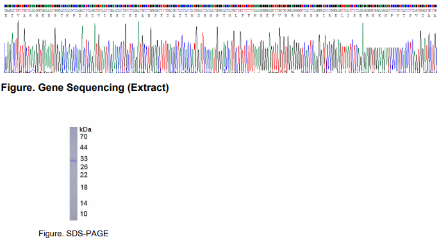Select the kDa unit label

[85, 129]
